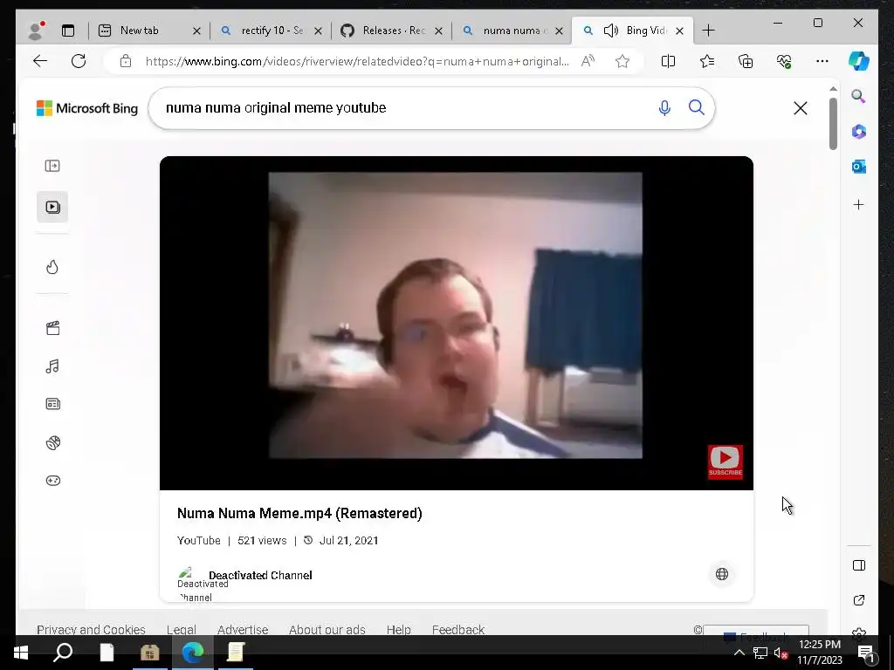Click the red YouTube Subscribe badge
Image resolution: width=894 pixels, height=670 pixels.
pyautogui.click(x=726, y=462)
